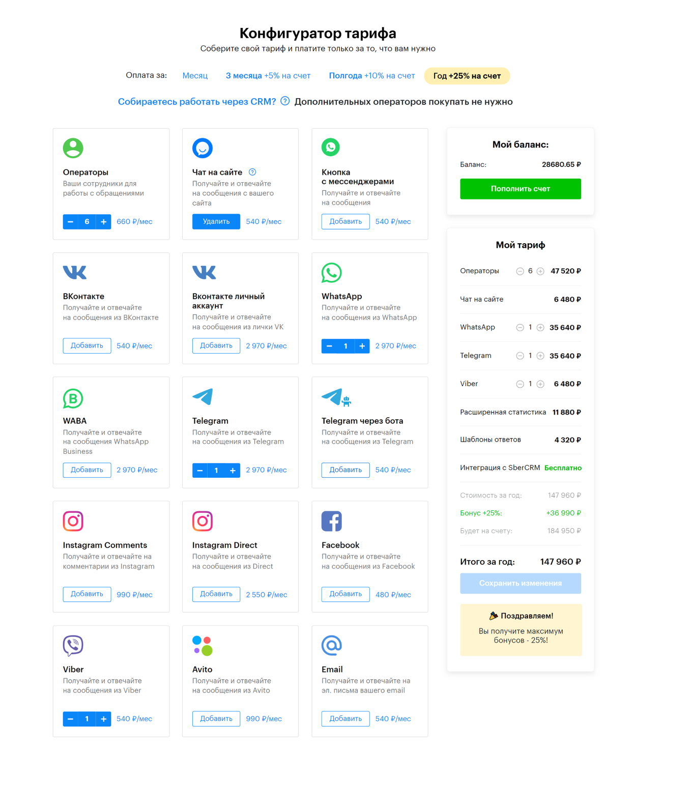Screen dimensions: 692x812
Task: Minus button on Telegram card
Action: 200,470
